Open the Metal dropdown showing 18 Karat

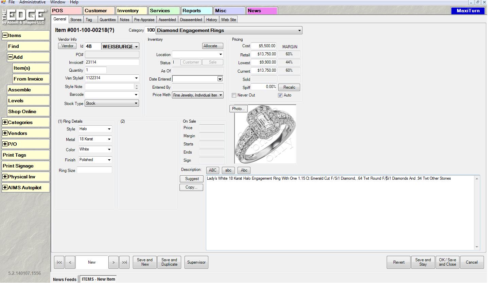109,139
